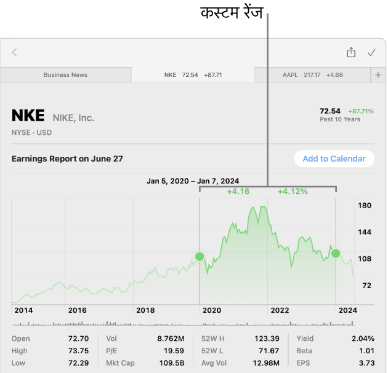Click the Low value 72.29
Image resolution: width=388 pixels, height=373 pixels.
[x=78, y=363]
